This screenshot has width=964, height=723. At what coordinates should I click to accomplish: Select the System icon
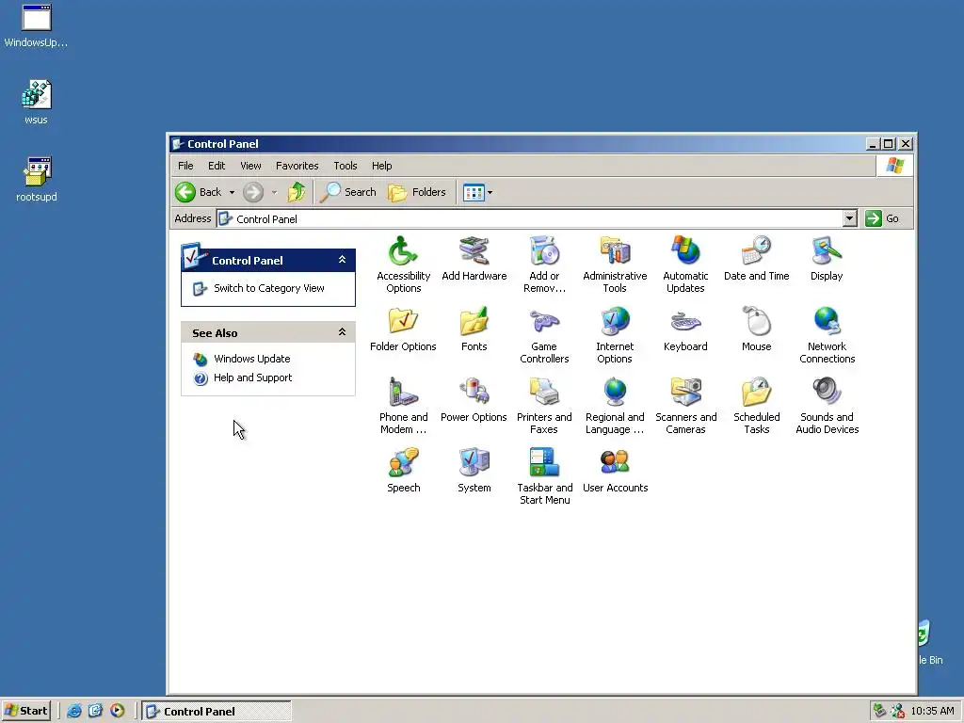(x=474, y=471)
